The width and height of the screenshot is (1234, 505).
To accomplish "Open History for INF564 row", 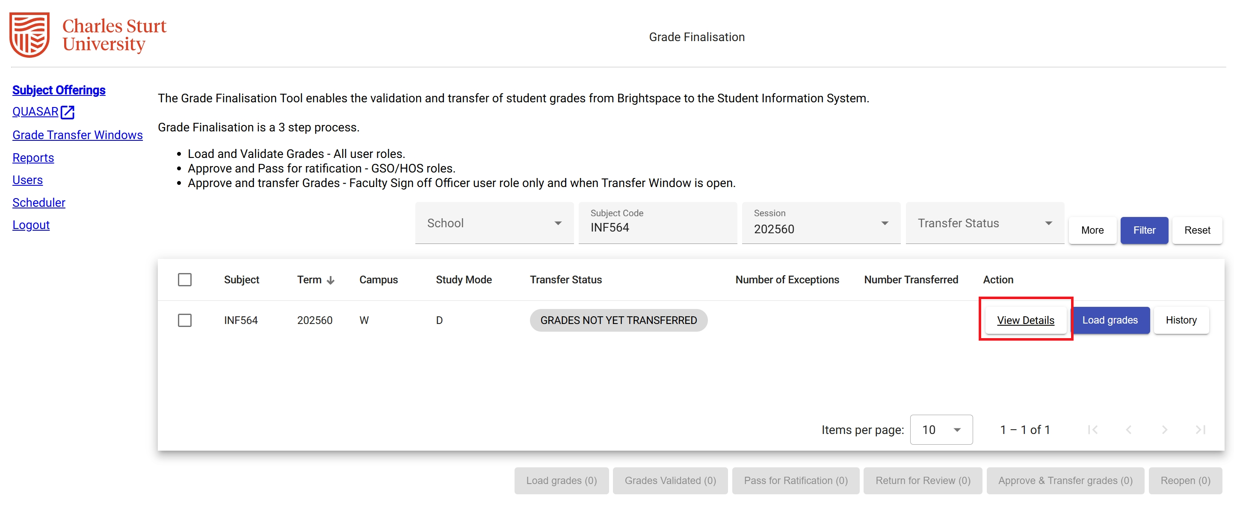I will (x=1181, y=320).
